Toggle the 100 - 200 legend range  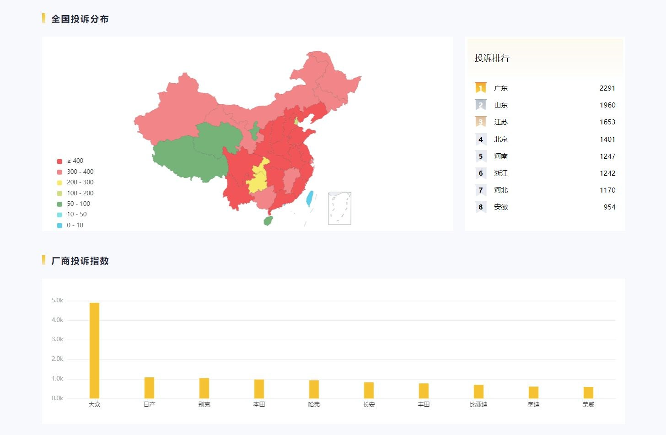(x=75, y=193)
